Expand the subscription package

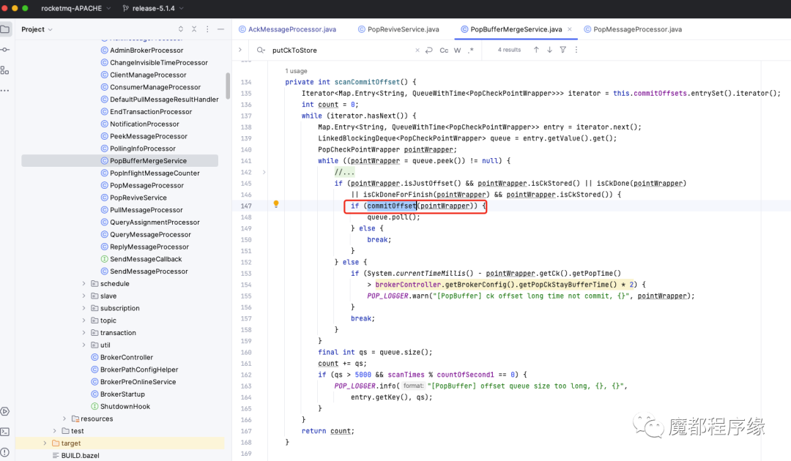pyautogui.click(x=83, y=308)
